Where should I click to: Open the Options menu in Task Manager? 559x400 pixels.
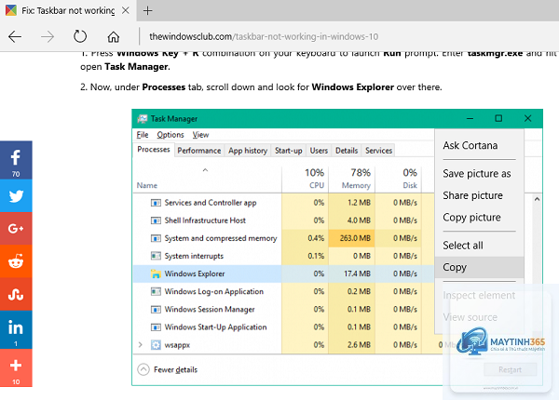pyautogui.click(x=170, y=135)
